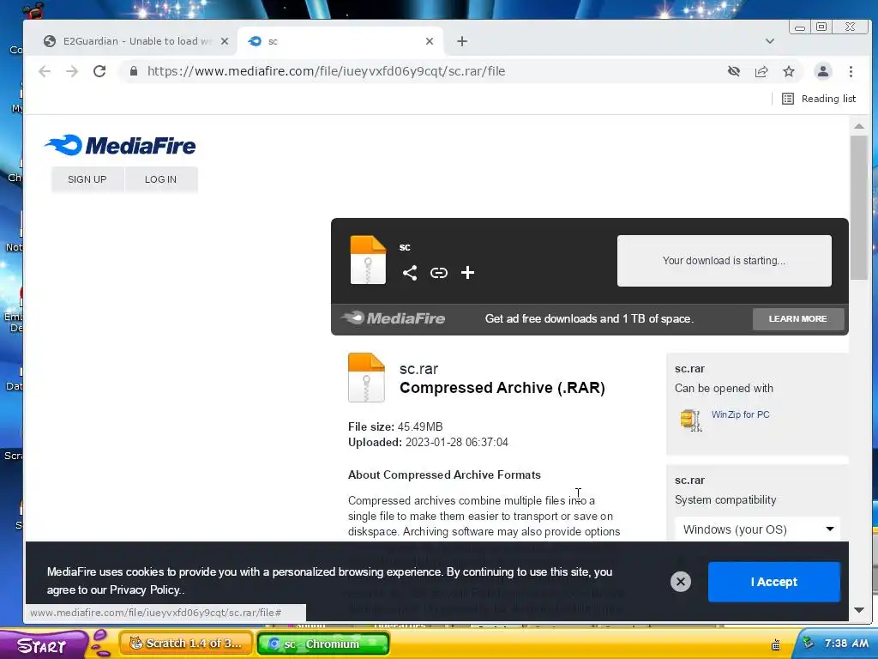This screenshot has height=659, width=878.
Task: Click the About Compressed Archive Formats heading
Action: (444, 475)
